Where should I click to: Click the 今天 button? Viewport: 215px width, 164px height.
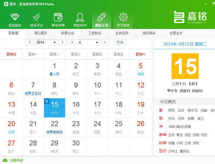click(120, 42)
